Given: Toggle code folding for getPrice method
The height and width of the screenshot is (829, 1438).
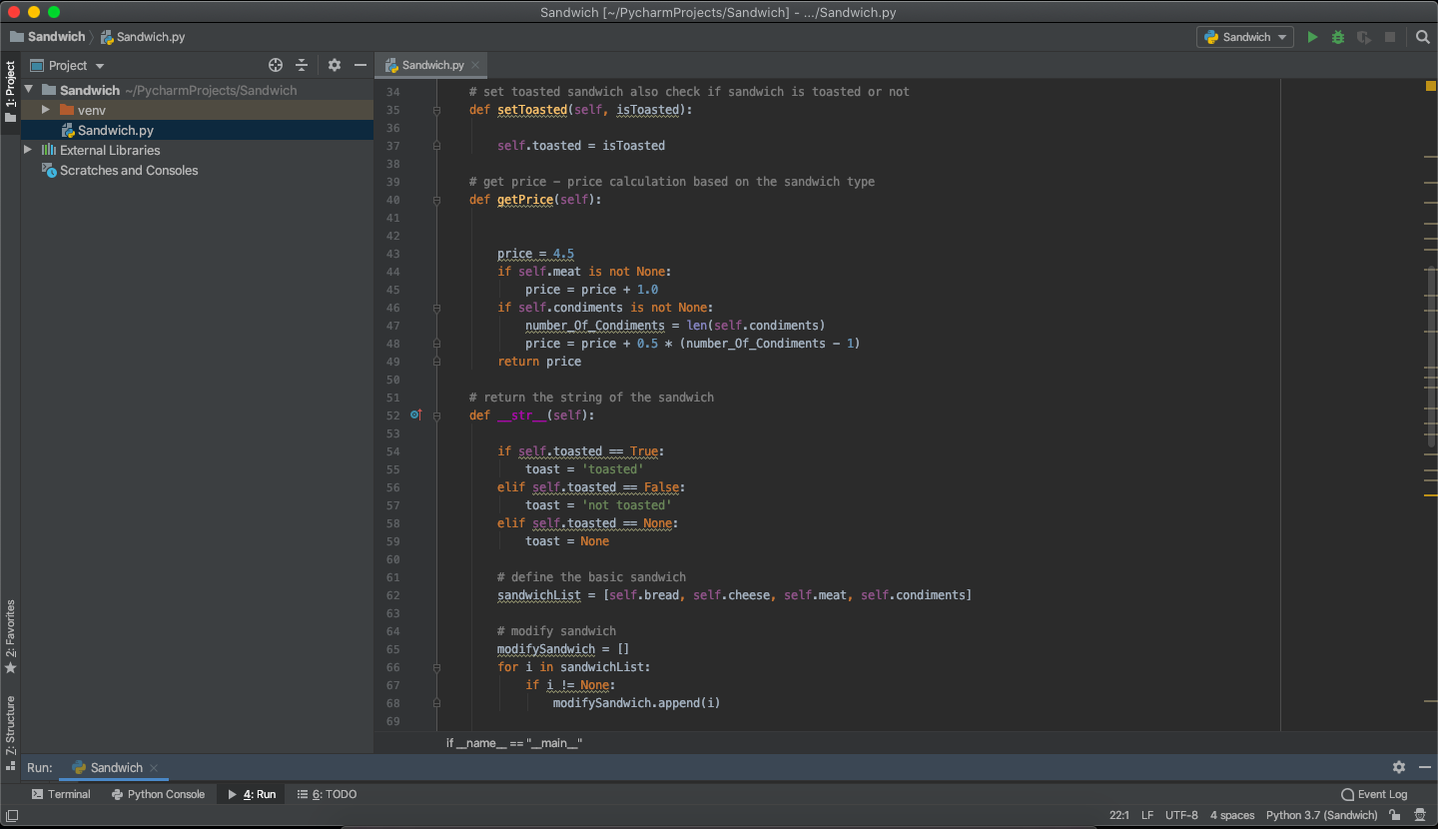Looking at the screenshot, I should (436, 200).
